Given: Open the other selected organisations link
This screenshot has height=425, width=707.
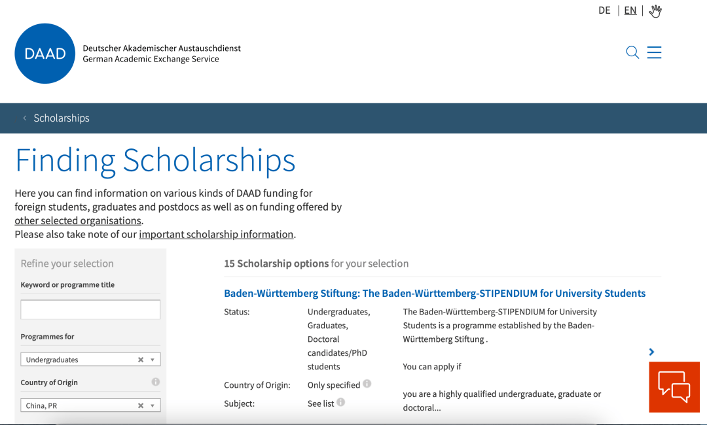Looking at the screenshot, I should (x=78, y=220).
